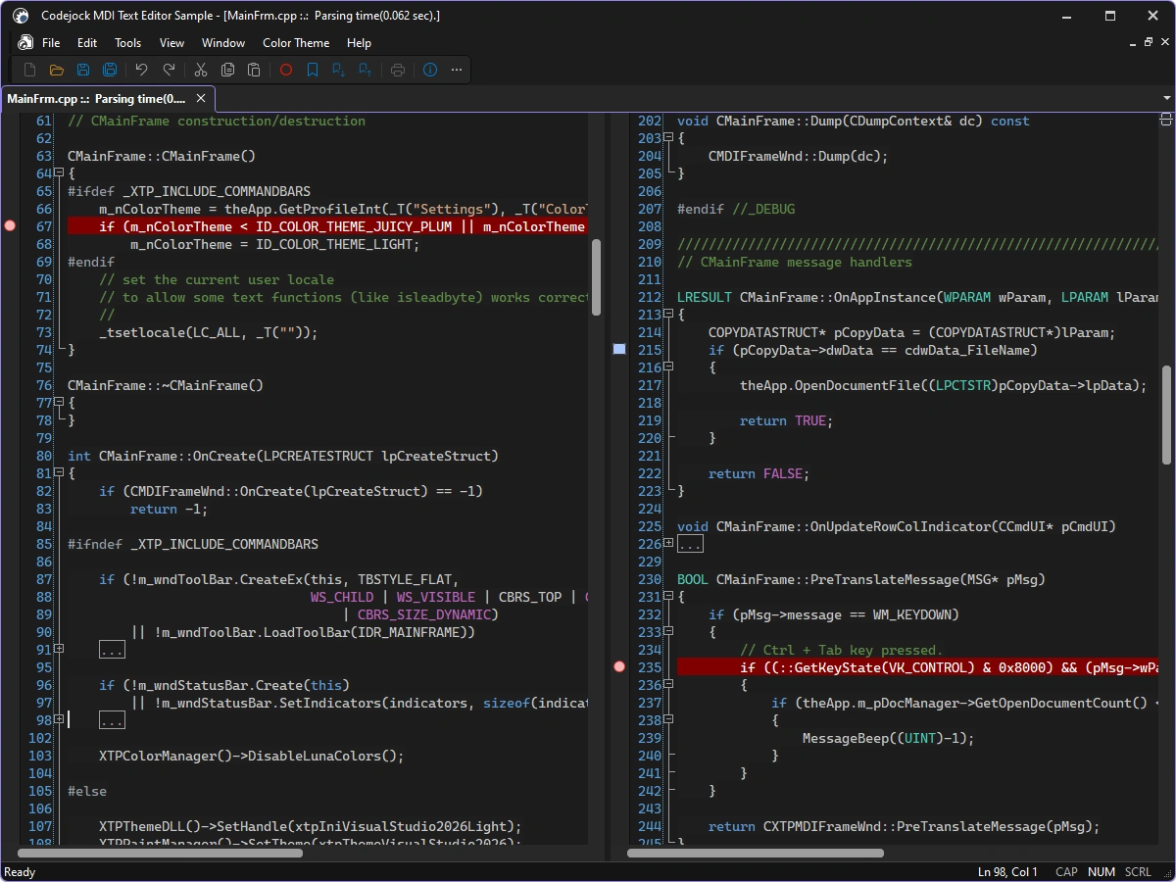Click the "Ln 98, Col 1" status indicator
1176x882 pixels.
click(1007, 872)
